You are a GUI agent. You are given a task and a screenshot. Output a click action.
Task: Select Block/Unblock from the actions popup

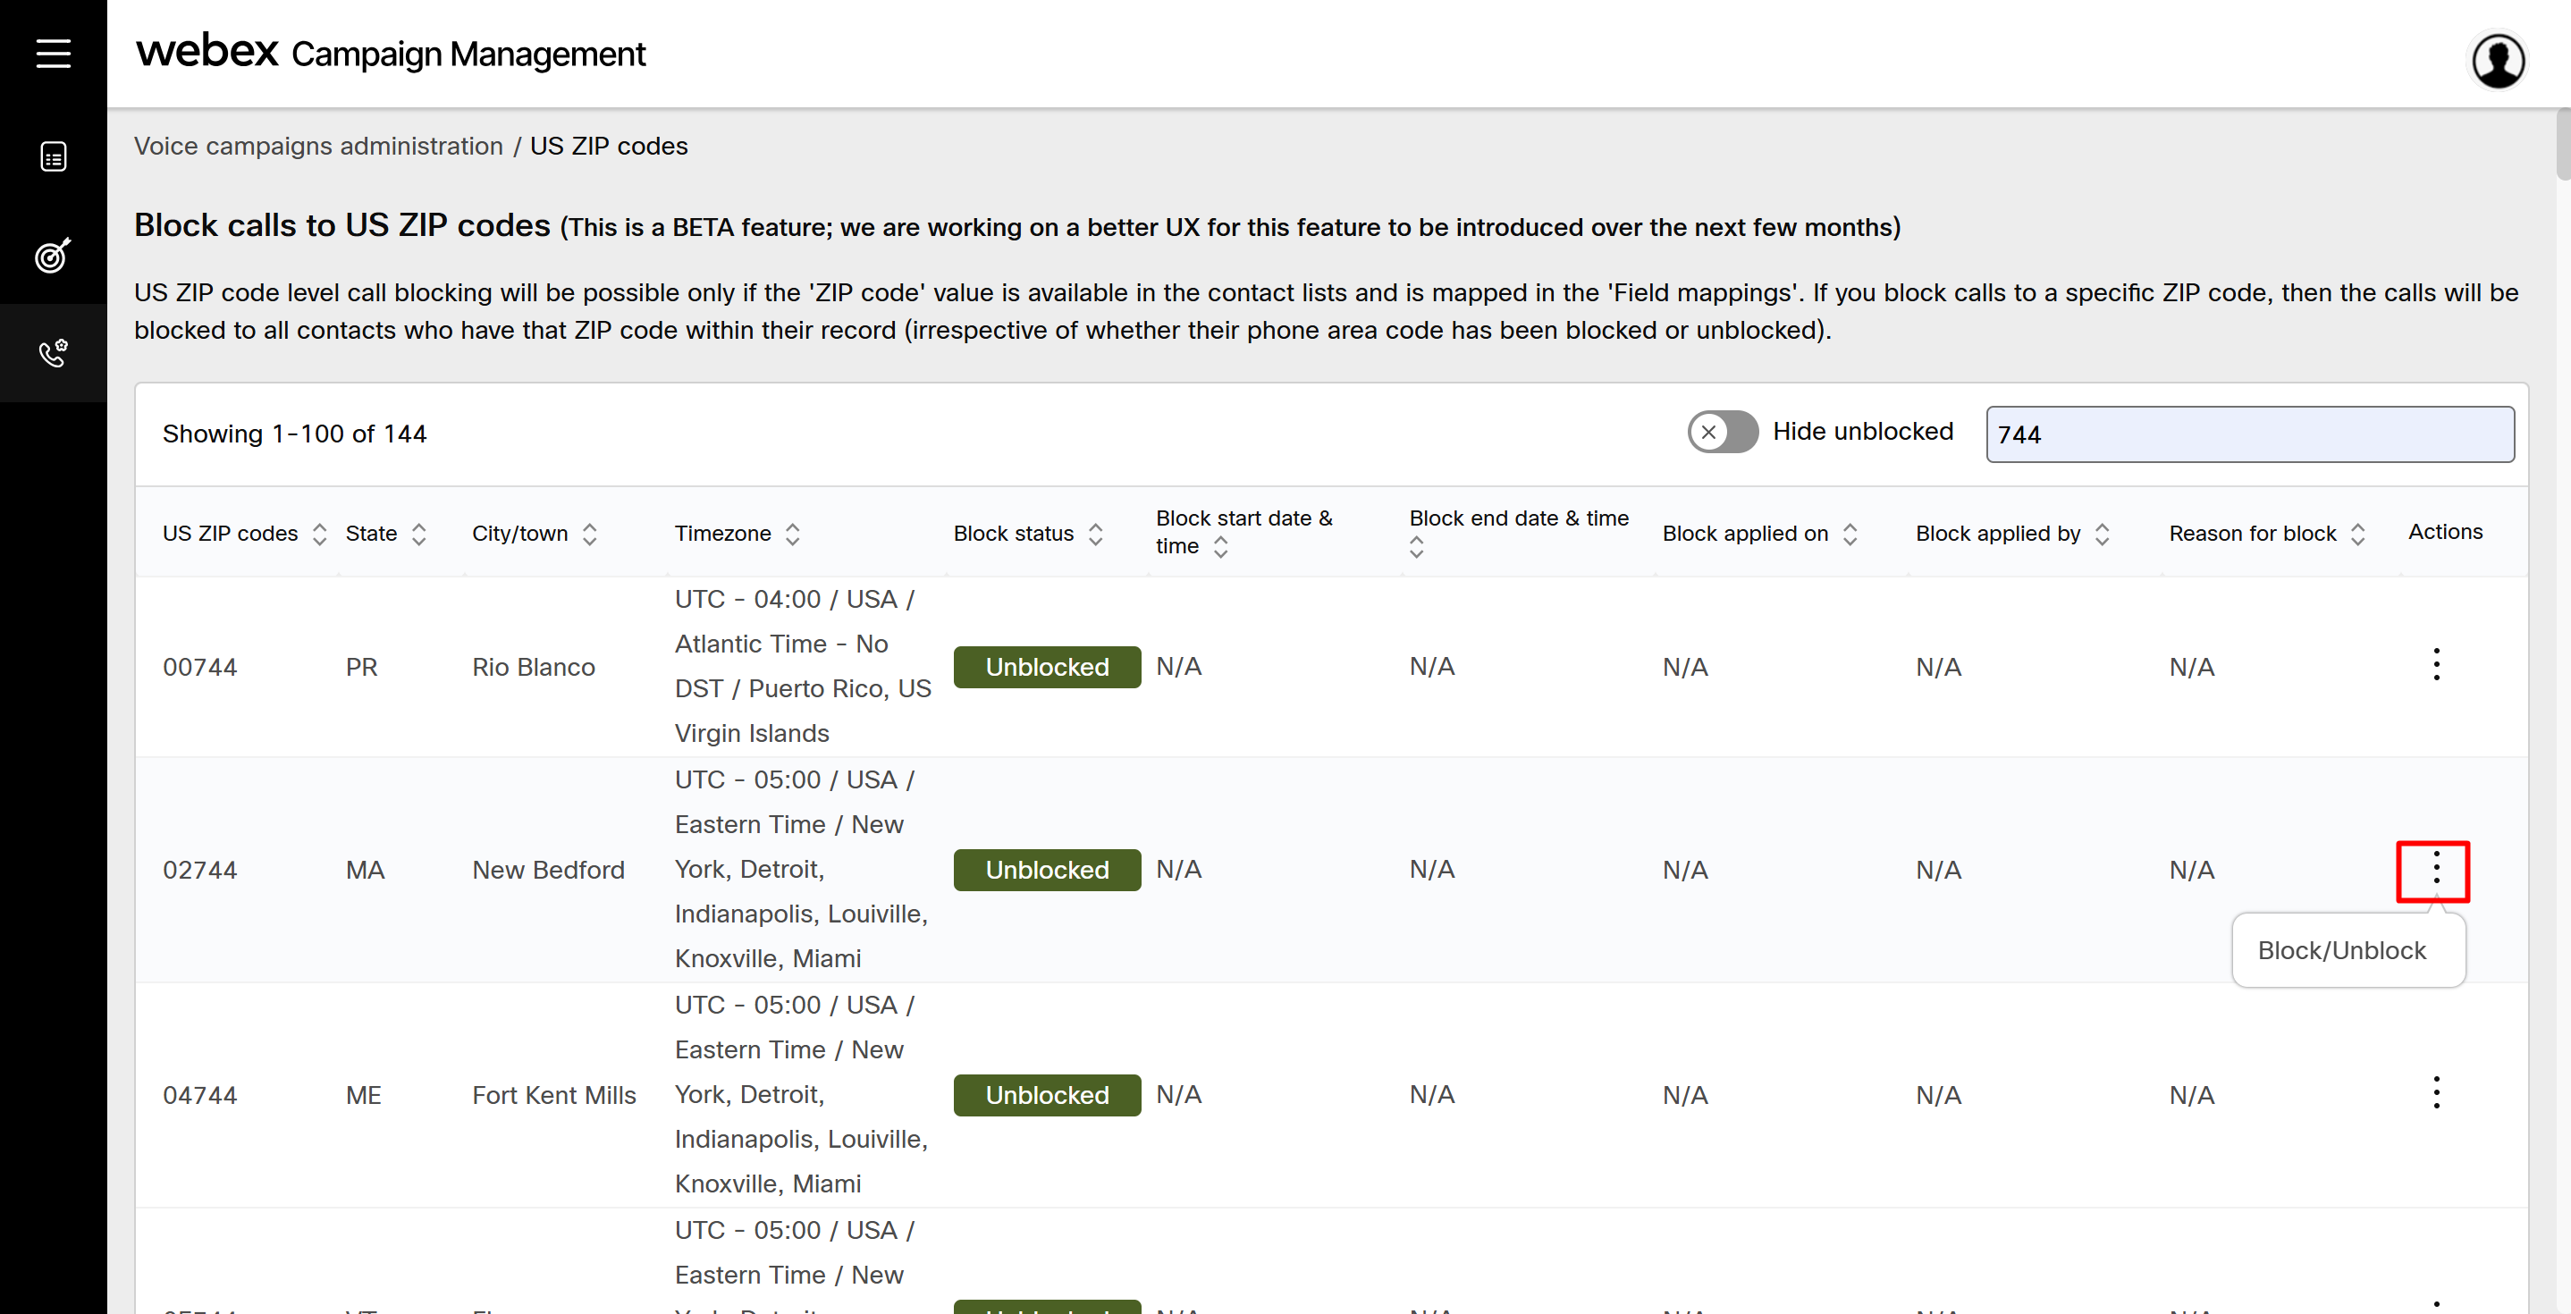tap(2341, 950)
